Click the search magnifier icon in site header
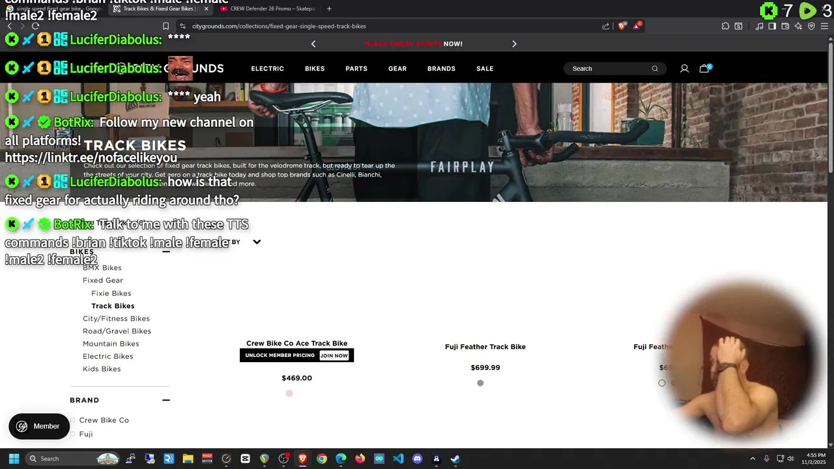Screen dimensions: 834x469 pos(655,68)
